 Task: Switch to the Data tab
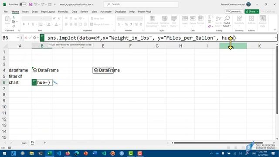pos(75,12)
